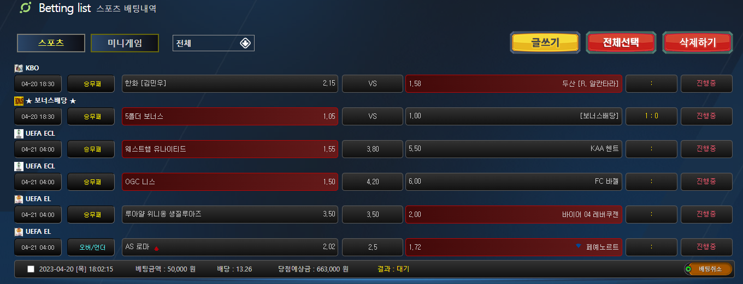Switch to the 스포츠 tab
The height and width of the screenshot is (284, 743).
[51, 43]
